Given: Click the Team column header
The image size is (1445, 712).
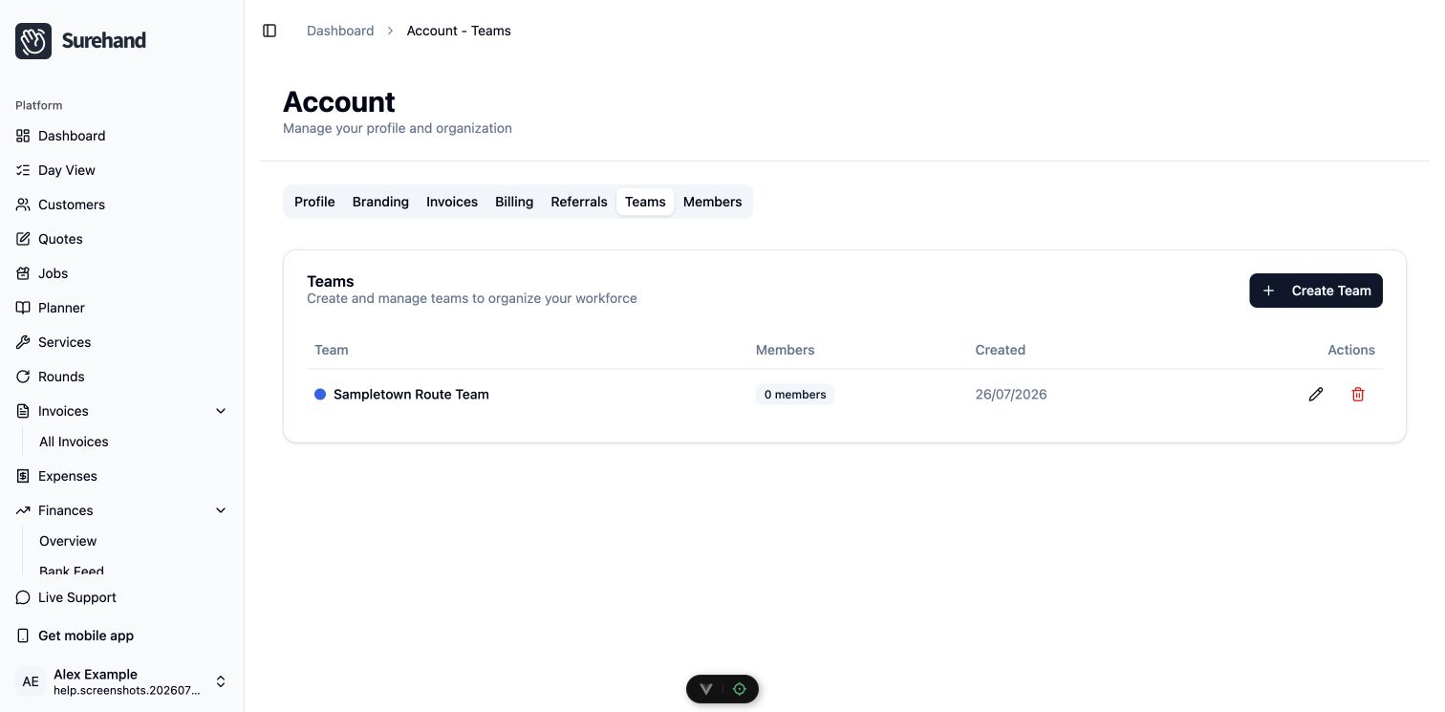Looking at the screenshot, I should [x=332, y=350].
